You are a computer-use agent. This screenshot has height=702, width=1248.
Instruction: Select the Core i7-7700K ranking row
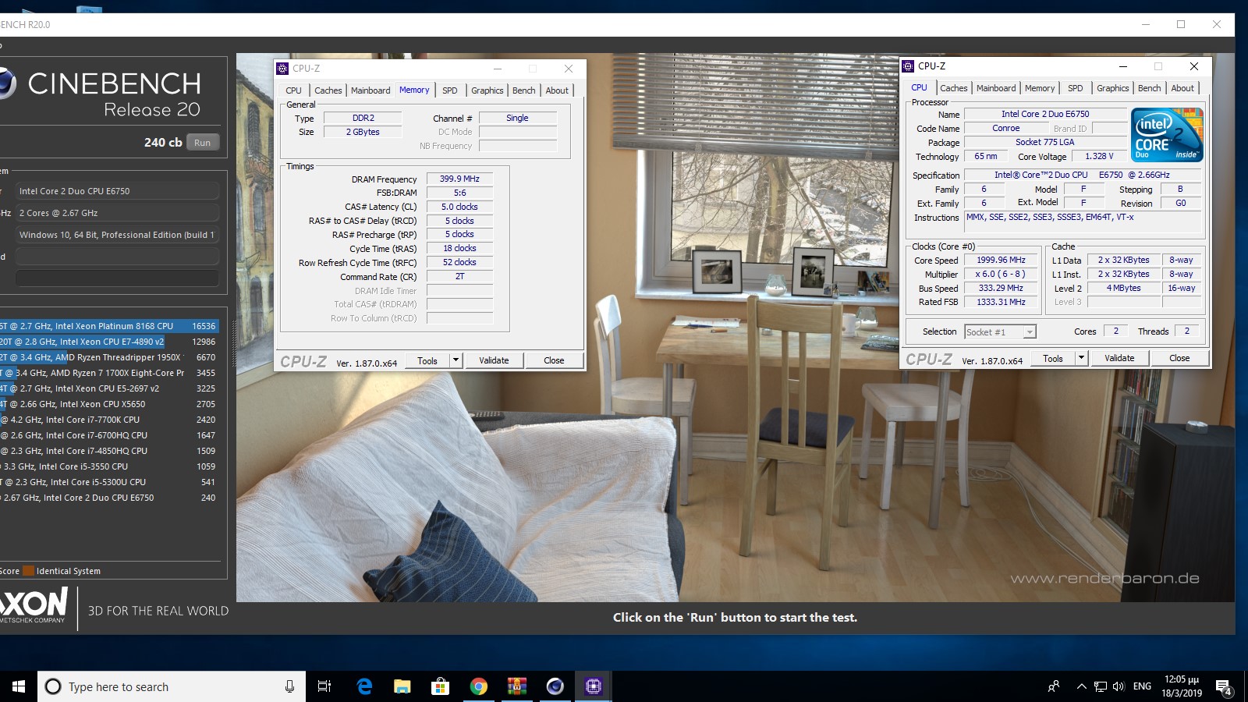point(109,420)
